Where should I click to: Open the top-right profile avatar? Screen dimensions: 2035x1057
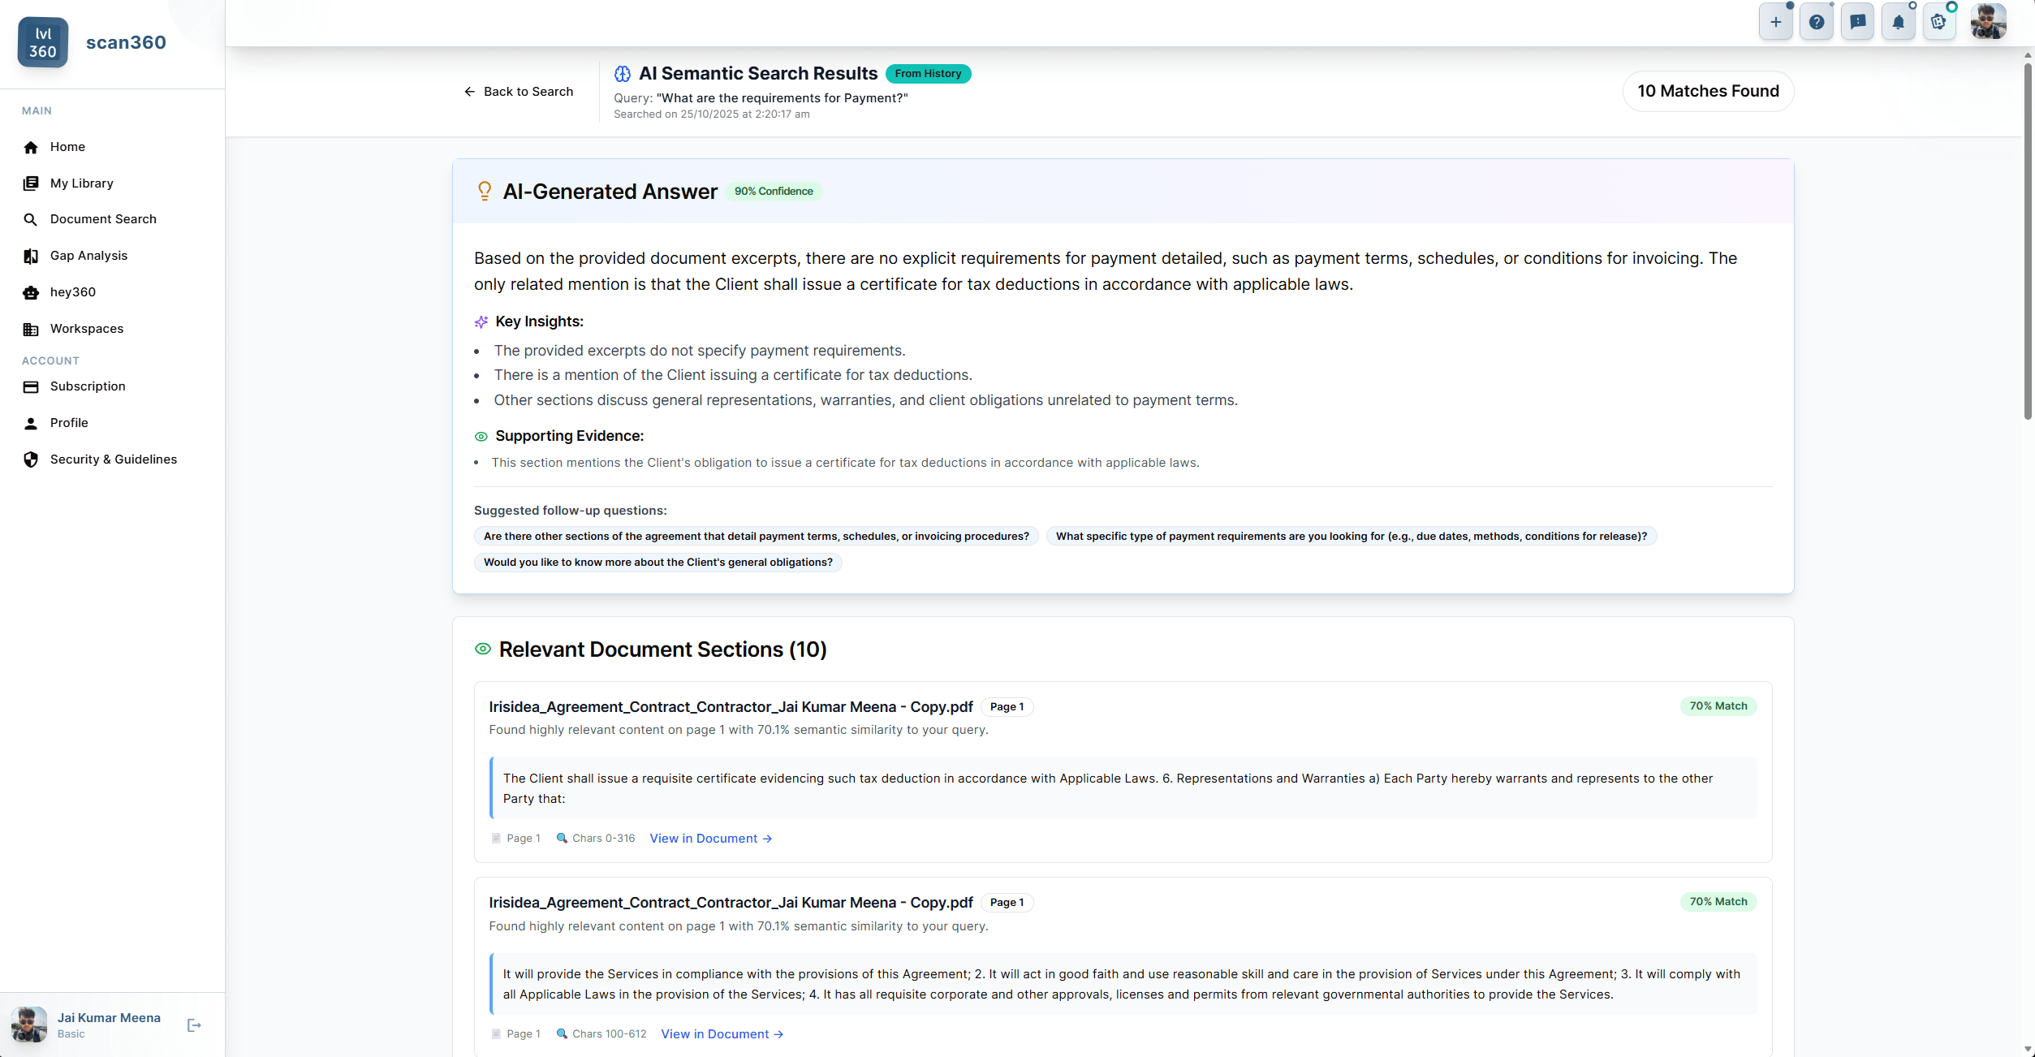click(1988, 22)
